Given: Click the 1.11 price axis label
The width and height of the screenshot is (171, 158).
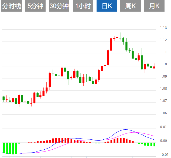Looking at the screenshot, I should [x=163, y=52].
